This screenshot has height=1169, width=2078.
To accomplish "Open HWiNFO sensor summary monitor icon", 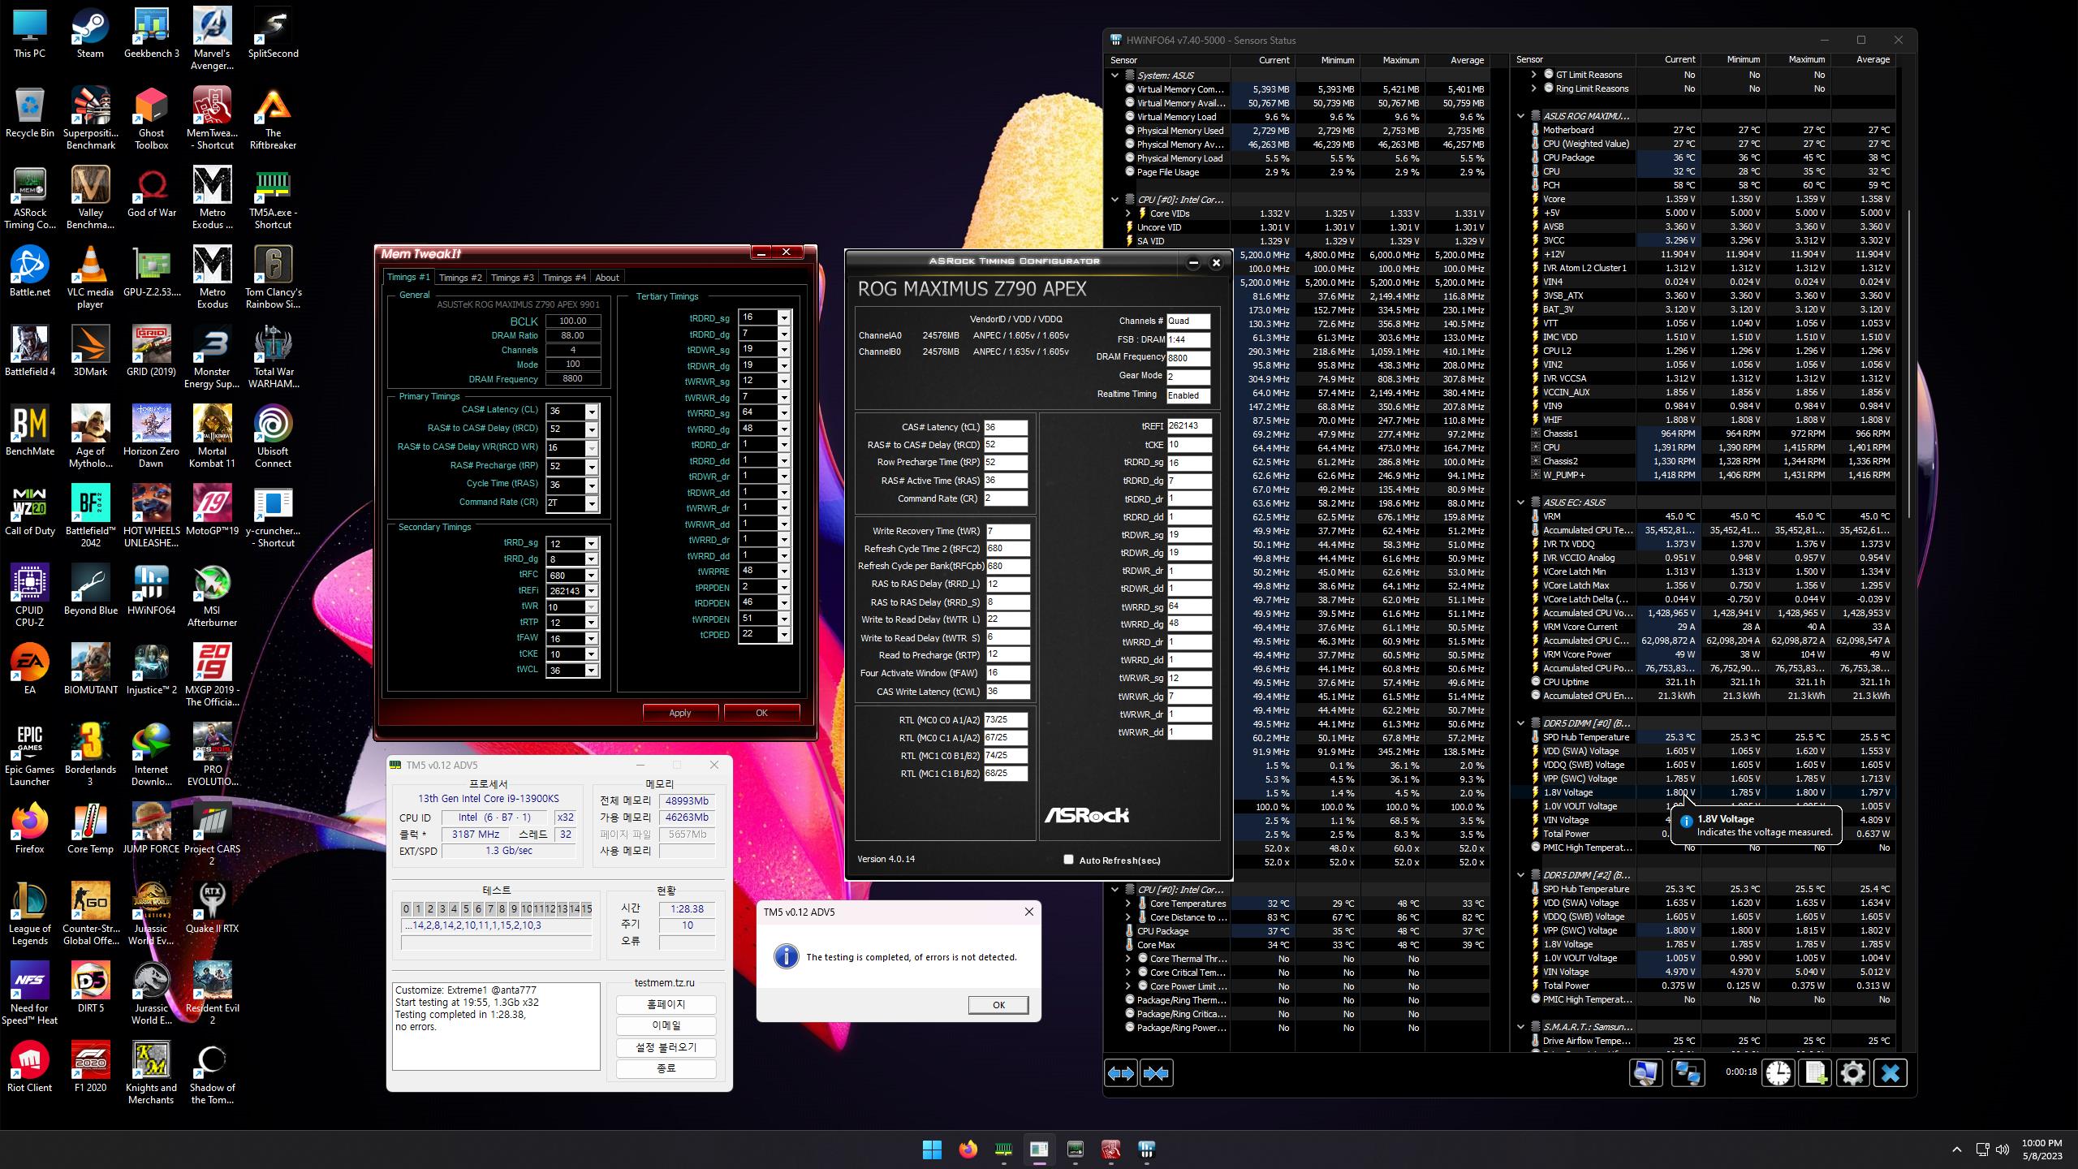I will point(1645,1072).
